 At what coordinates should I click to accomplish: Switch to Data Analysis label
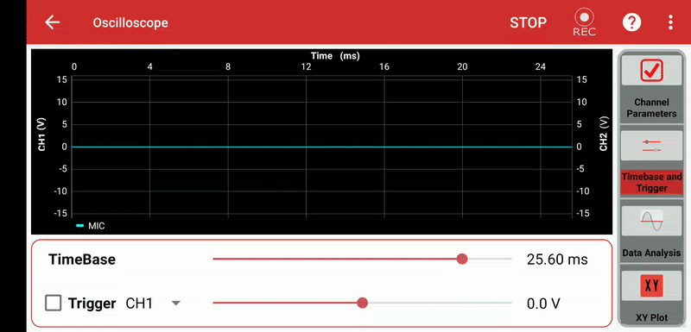(x=651, y=253)
